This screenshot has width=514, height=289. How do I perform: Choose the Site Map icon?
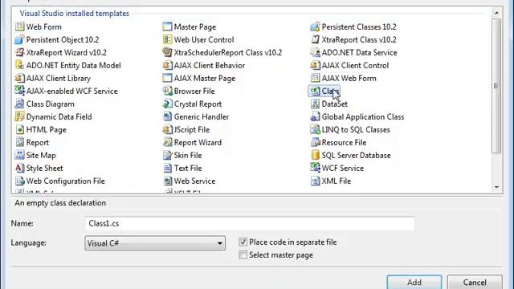(19, 155)
